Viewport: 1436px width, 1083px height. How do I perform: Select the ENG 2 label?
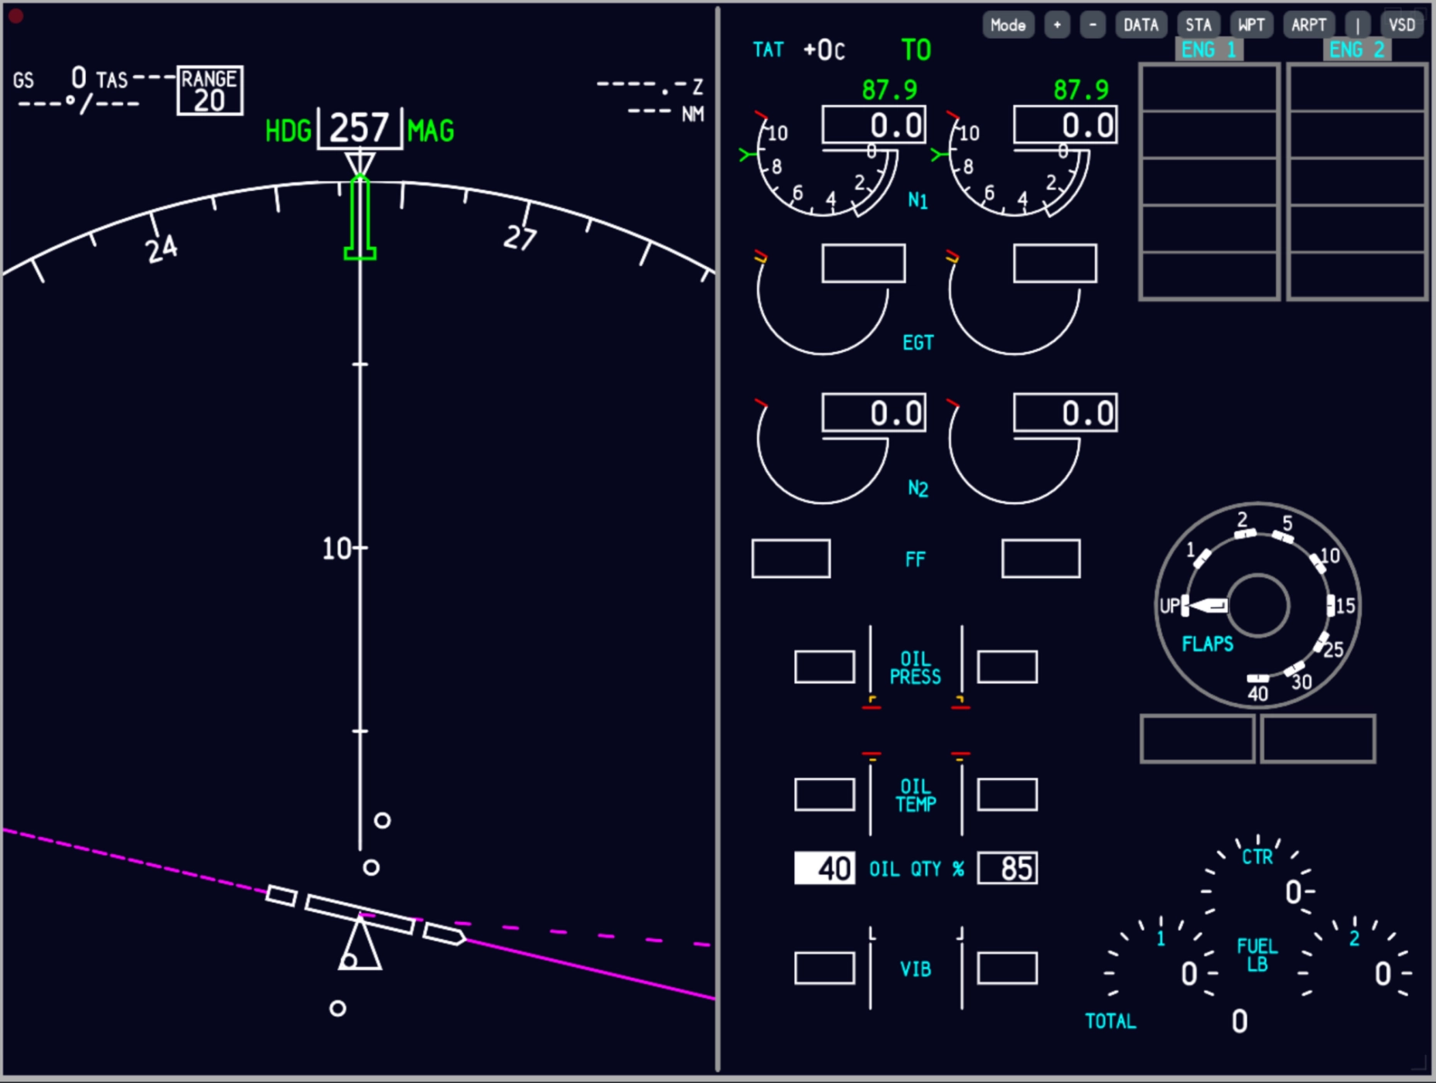(x=1356, y=50)
